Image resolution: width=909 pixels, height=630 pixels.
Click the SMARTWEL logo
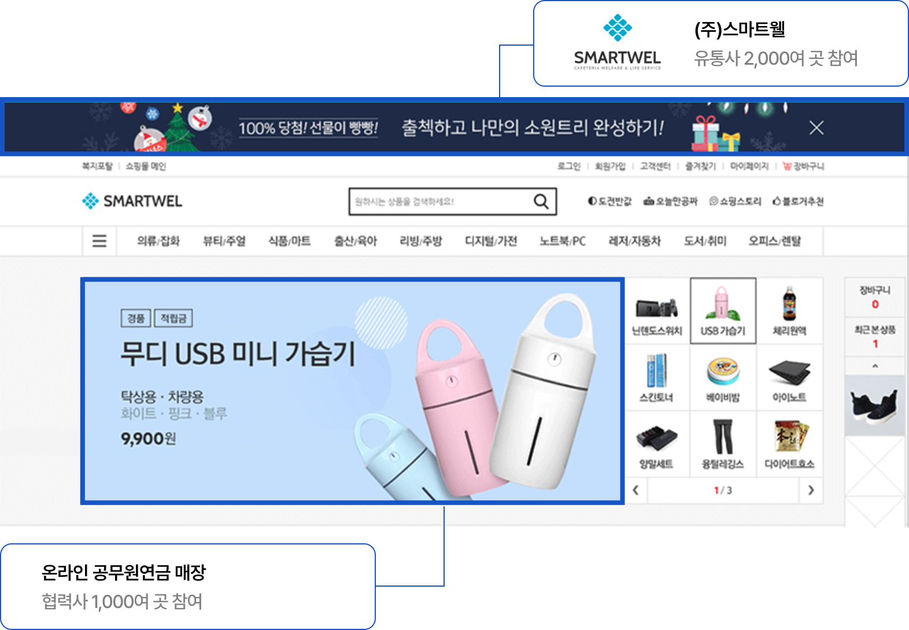(132, 201)
